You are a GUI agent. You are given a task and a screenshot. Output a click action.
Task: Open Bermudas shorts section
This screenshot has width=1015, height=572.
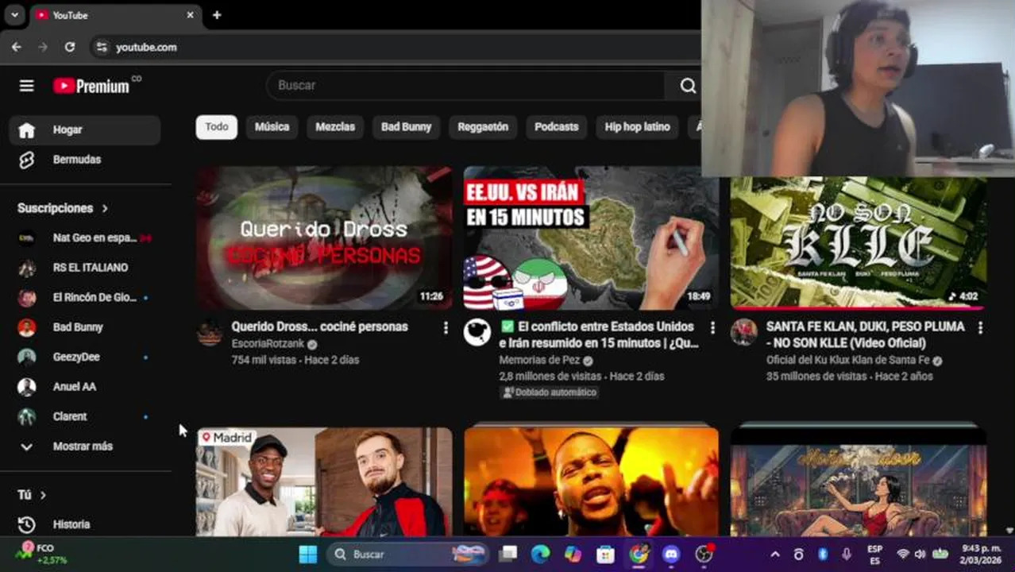pos(85,160)
